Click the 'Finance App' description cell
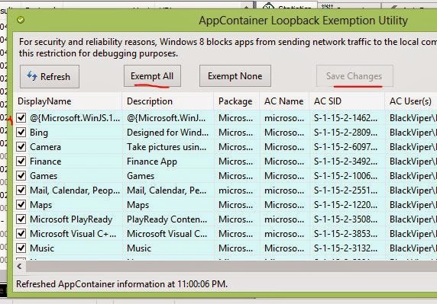437x304 pixels. pyautogui.click(x=152, y=162)
